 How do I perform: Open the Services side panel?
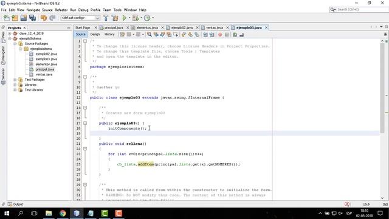point(3,77)
